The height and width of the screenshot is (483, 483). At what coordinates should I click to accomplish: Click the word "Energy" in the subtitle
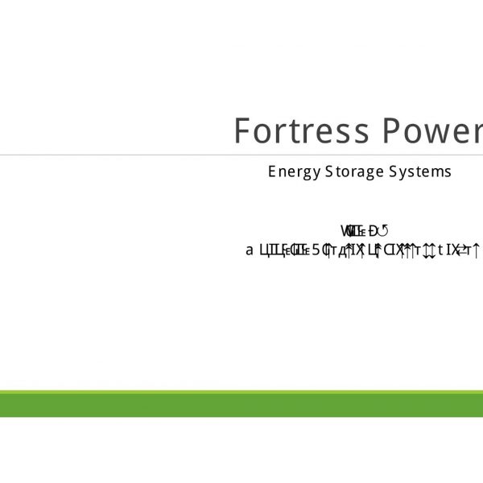(x=294, y=171)
